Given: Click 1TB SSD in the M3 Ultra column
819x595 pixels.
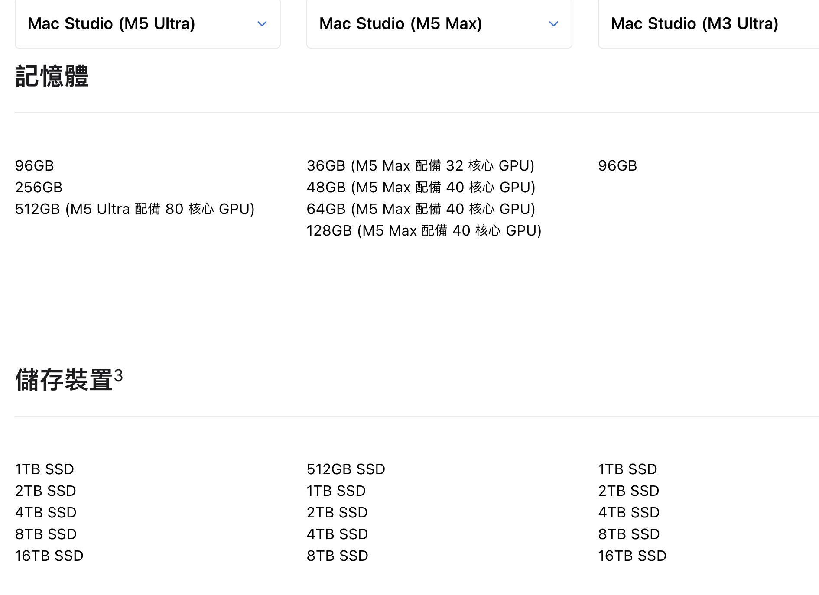Looking at the screenshot, I should coord(628,469).
